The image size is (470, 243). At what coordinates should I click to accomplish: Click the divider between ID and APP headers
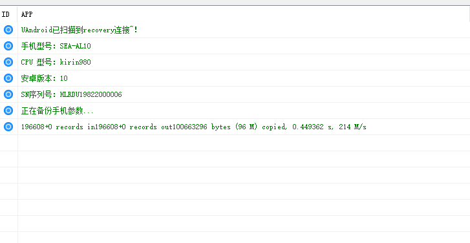coord(17,14)
